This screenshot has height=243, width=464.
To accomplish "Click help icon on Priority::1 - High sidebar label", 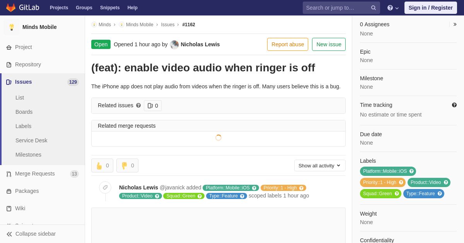I will tap(401, 182).
